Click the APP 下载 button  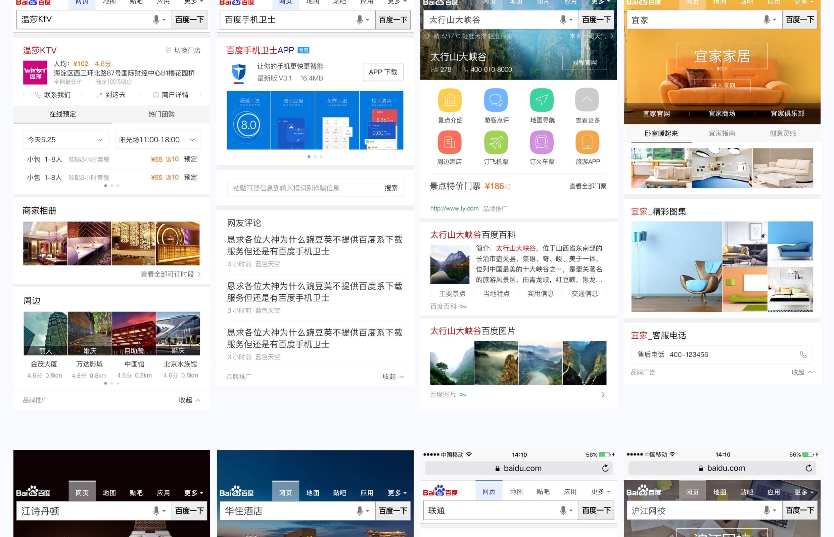point(383,72)
